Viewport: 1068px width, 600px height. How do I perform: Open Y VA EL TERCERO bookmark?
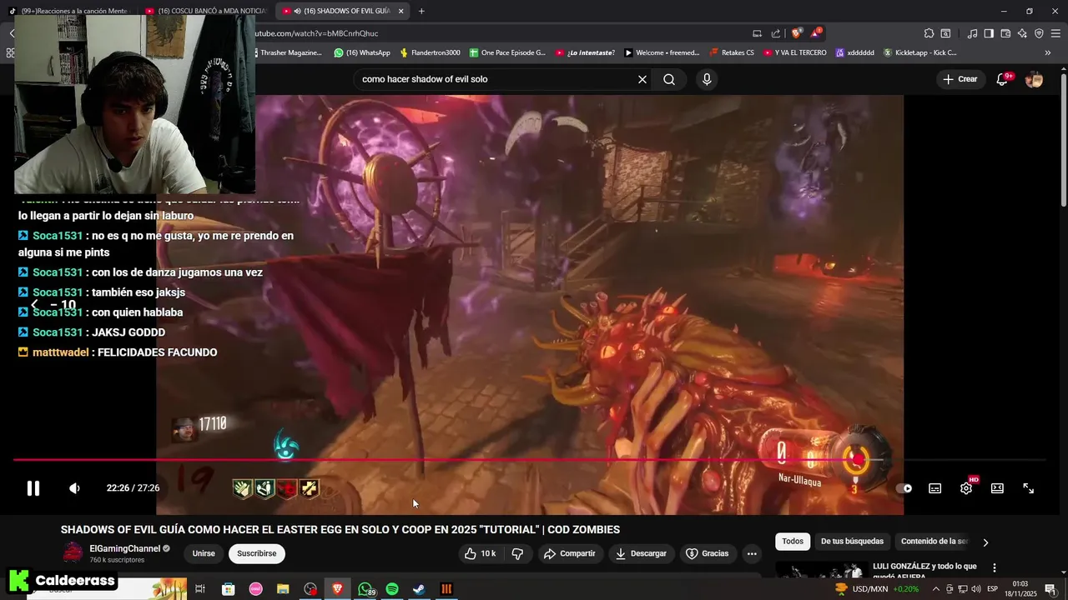pos(795,52)
